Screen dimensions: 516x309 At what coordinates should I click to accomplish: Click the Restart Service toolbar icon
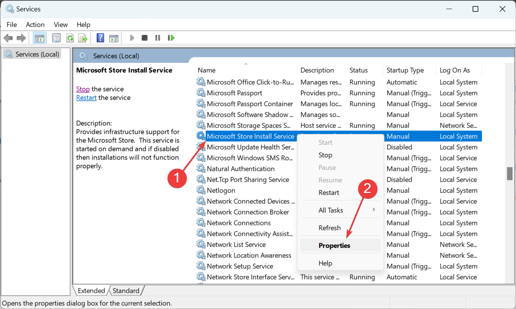[x=171, y=38]
